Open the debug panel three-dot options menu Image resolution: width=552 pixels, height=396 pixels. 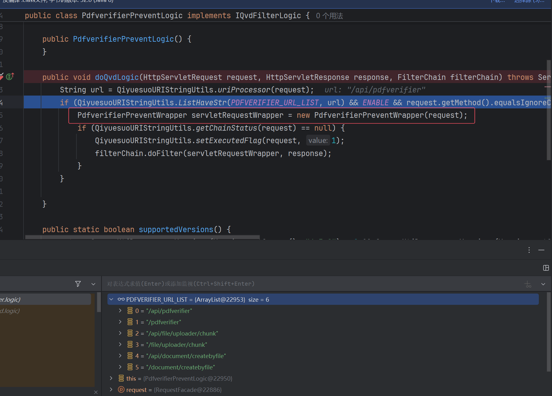pos(529,250)
